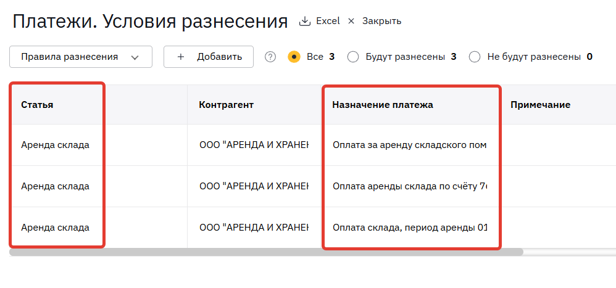
Task: Click the Назначение платежа column header
Action: coord(383,105)
